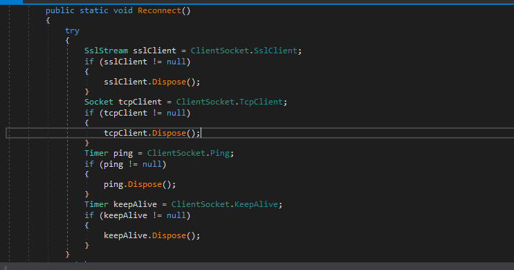
Task: Click tcpClient variable in its declaration line
Action: pyautogui.click(x=140, y=102)
